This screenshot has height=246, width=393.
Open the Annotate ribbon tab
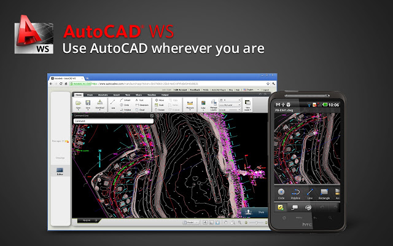pos(103,95)
